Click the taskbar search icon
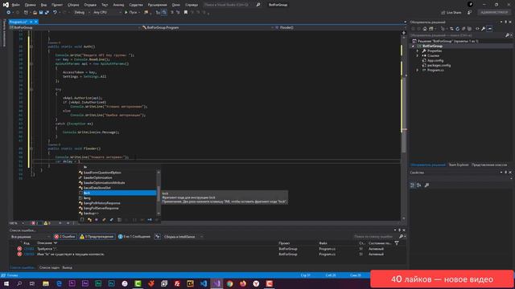This screenshot has width=515, height=289. point(19,283)
